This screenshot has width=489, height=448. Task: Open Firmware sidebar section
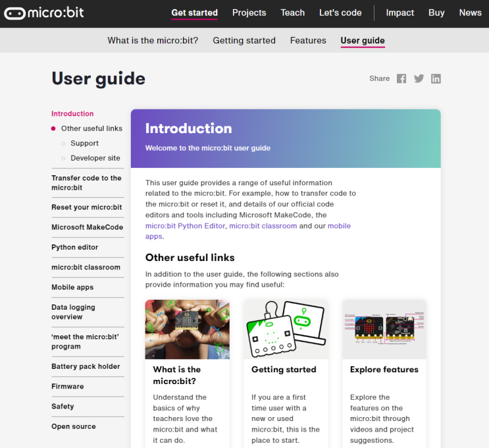coord(68,387)
